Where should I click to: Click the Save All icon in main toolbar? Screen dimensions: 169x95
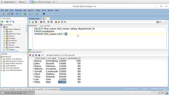point(12,14)
